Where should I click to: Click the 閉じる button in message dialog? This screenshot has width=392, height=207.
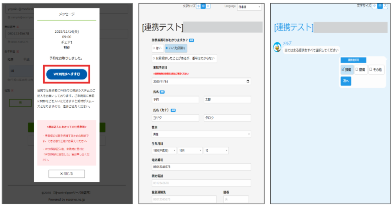[67, 174]
